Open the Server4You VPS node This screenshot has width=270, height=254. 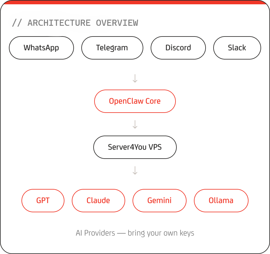(135, 147)
